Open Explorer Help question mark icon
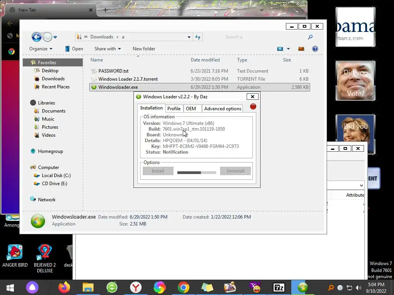Viewport: 394px width, 295px height. 315,49
